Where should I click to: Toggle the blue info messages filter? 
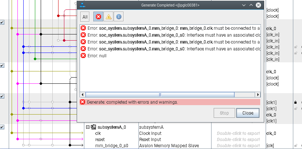(x=118, y=17)
